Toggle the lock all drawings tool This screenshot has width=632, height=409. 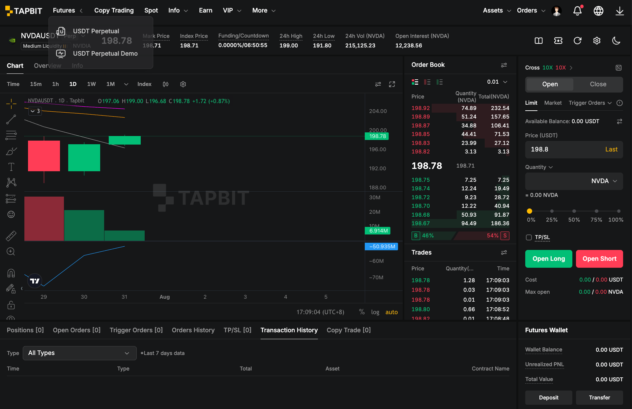11,305
